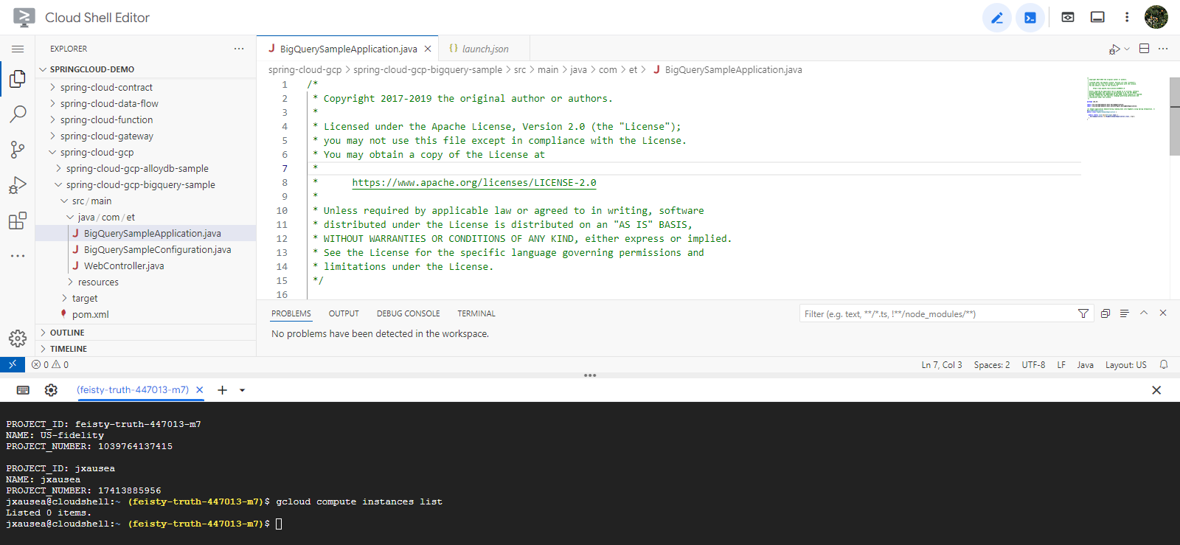Click the Ln 7, Col 3 cursor position

point(942,365)
